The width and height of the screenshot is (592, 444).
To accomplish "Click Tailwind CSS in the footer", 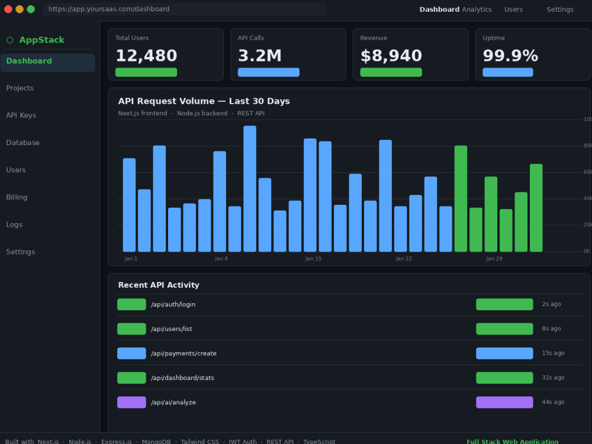I will (200, 442).
